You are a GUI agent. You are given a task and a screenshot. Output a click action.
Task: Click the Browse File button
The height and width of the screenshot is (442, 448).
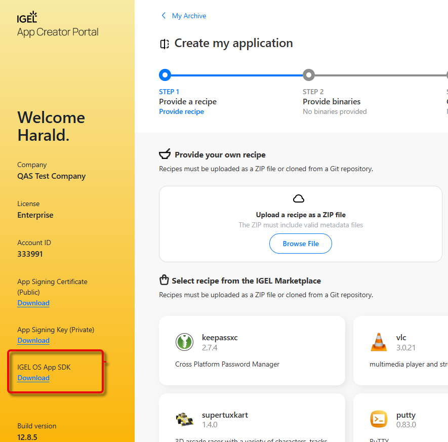tap(300, 244)
